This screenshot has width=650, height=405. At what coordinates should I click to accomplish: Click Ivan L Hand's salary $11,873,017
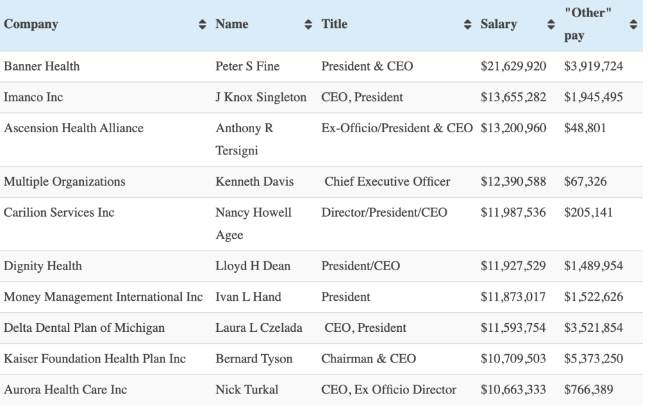(513, 297)
